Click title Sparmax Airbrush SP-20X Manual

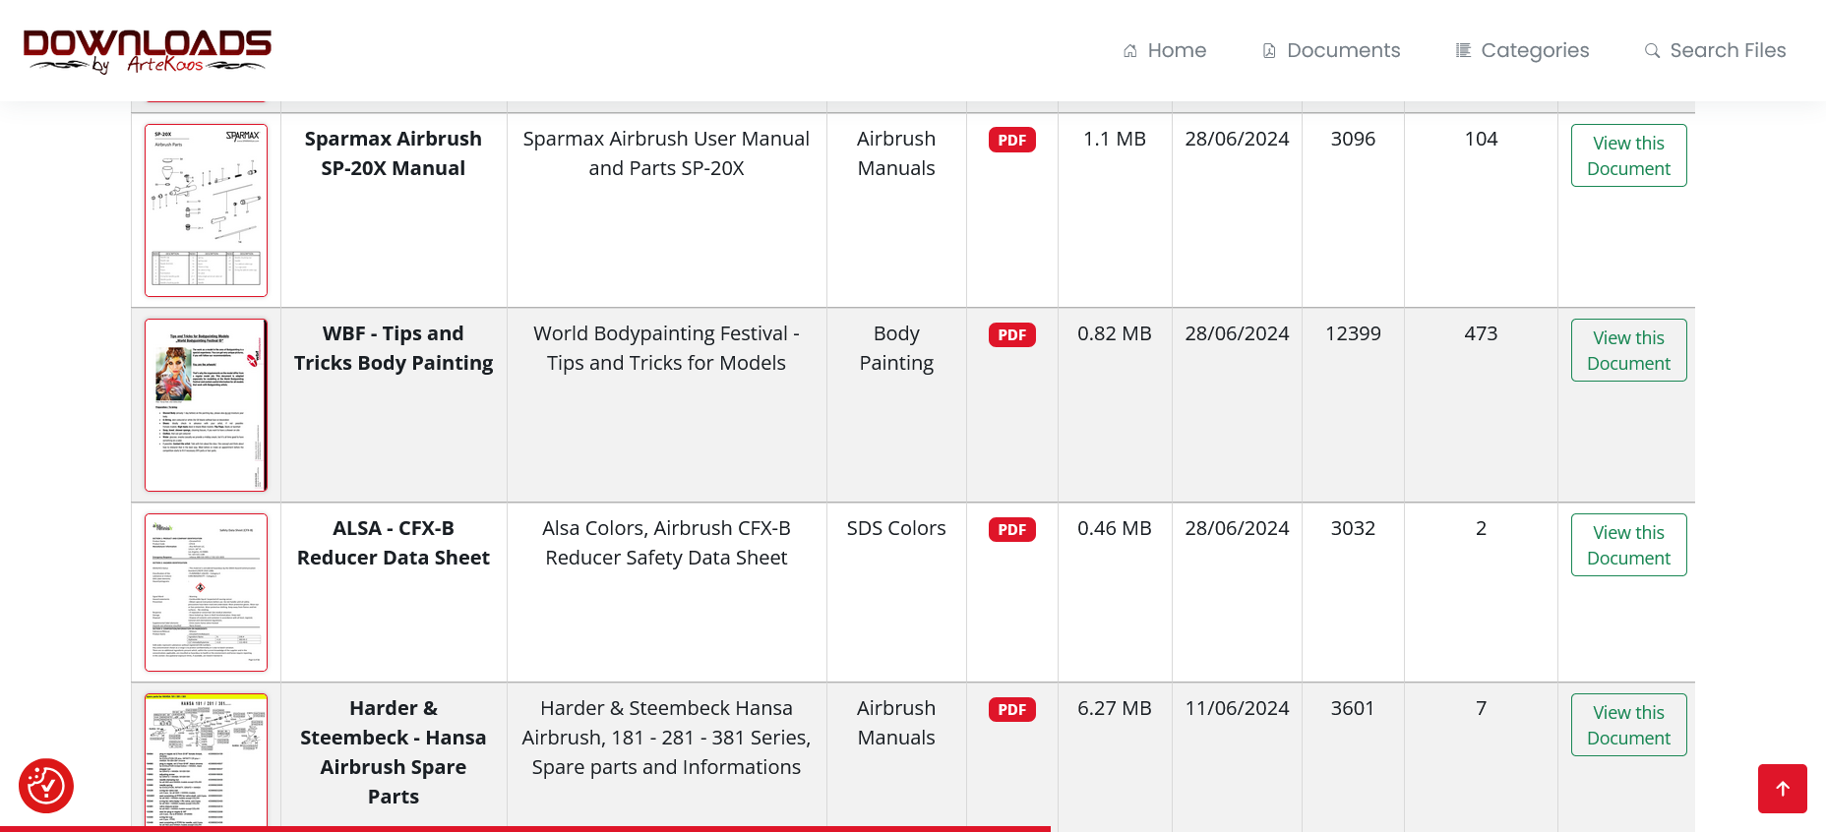[x=394, y=153]
